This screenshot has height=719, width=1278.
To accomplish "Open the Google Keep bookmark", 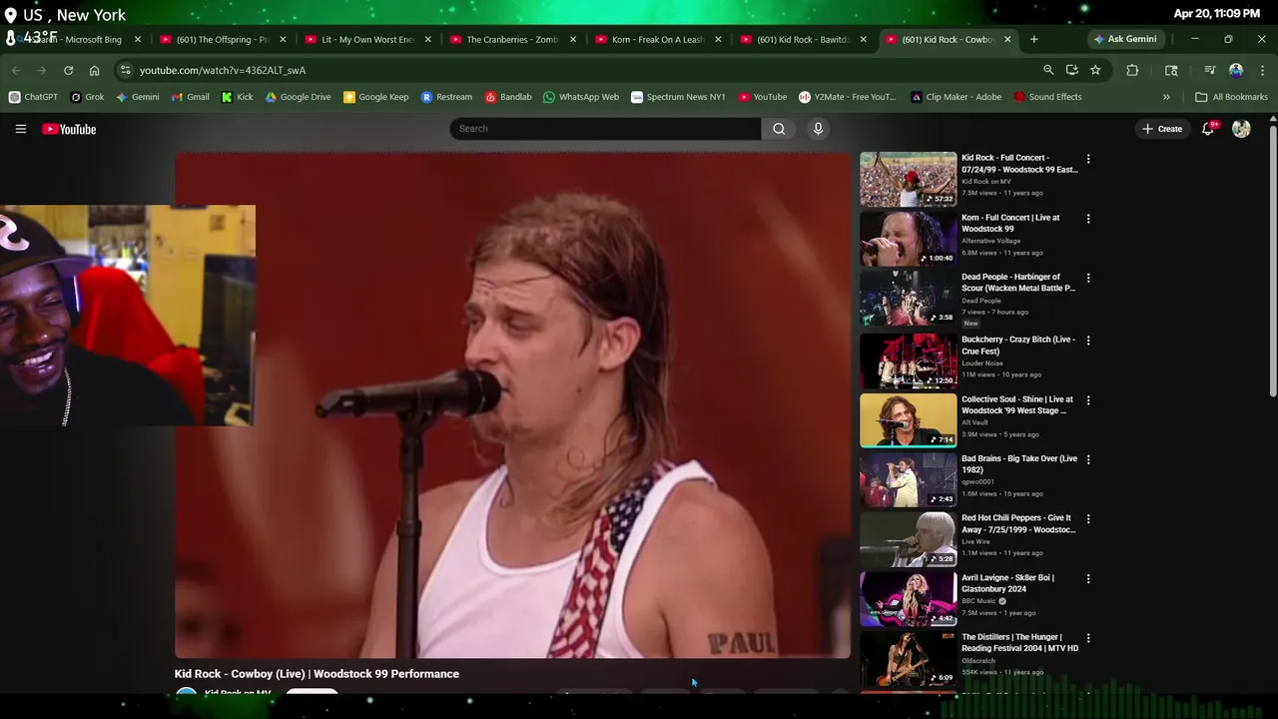I will pos(375,97).
